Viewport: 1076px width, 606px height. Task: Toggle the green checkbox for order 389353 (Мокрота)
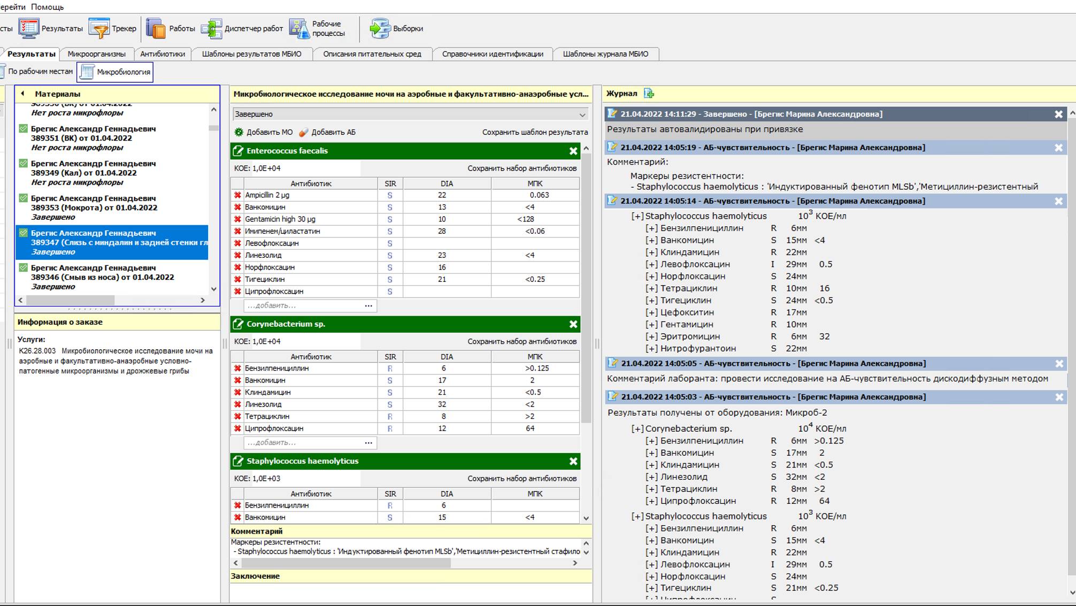click(x=24, y=198)
